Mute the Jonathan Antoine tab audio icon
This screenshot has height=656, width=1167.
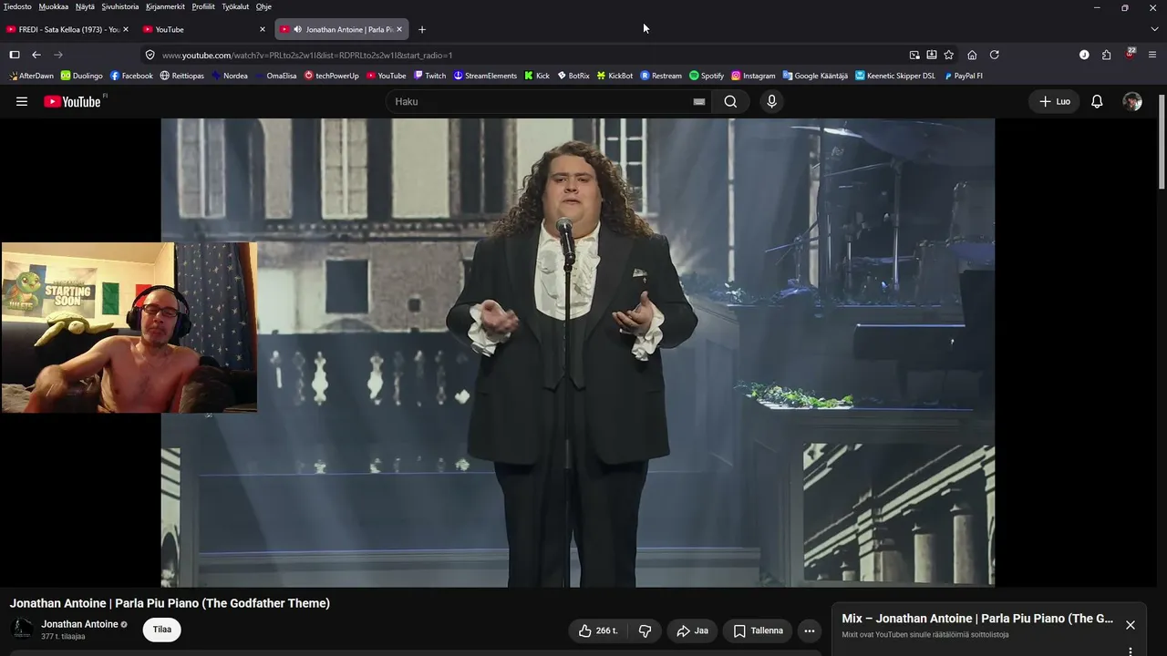coord(297,29)
